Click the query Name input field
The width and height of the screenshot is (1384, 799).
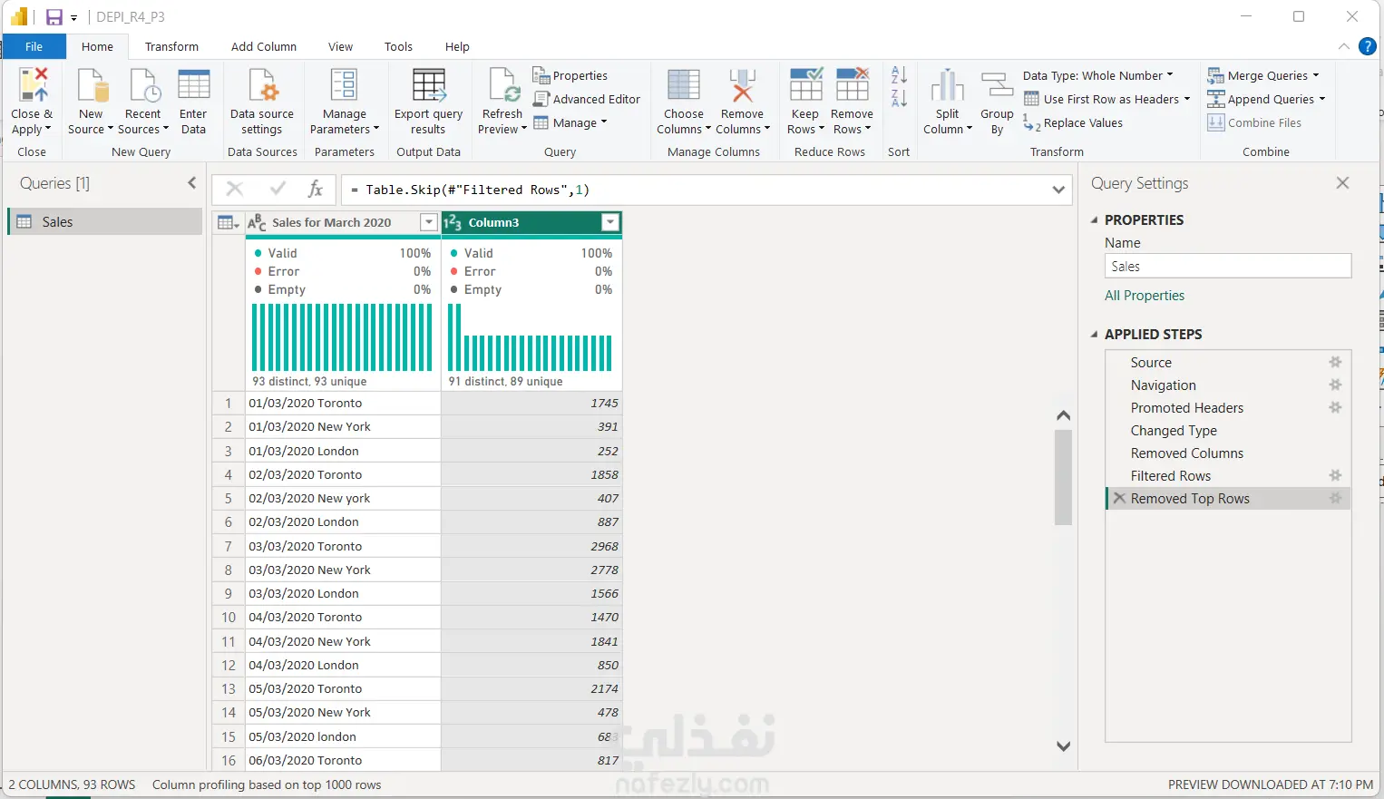click(1228, 266)
